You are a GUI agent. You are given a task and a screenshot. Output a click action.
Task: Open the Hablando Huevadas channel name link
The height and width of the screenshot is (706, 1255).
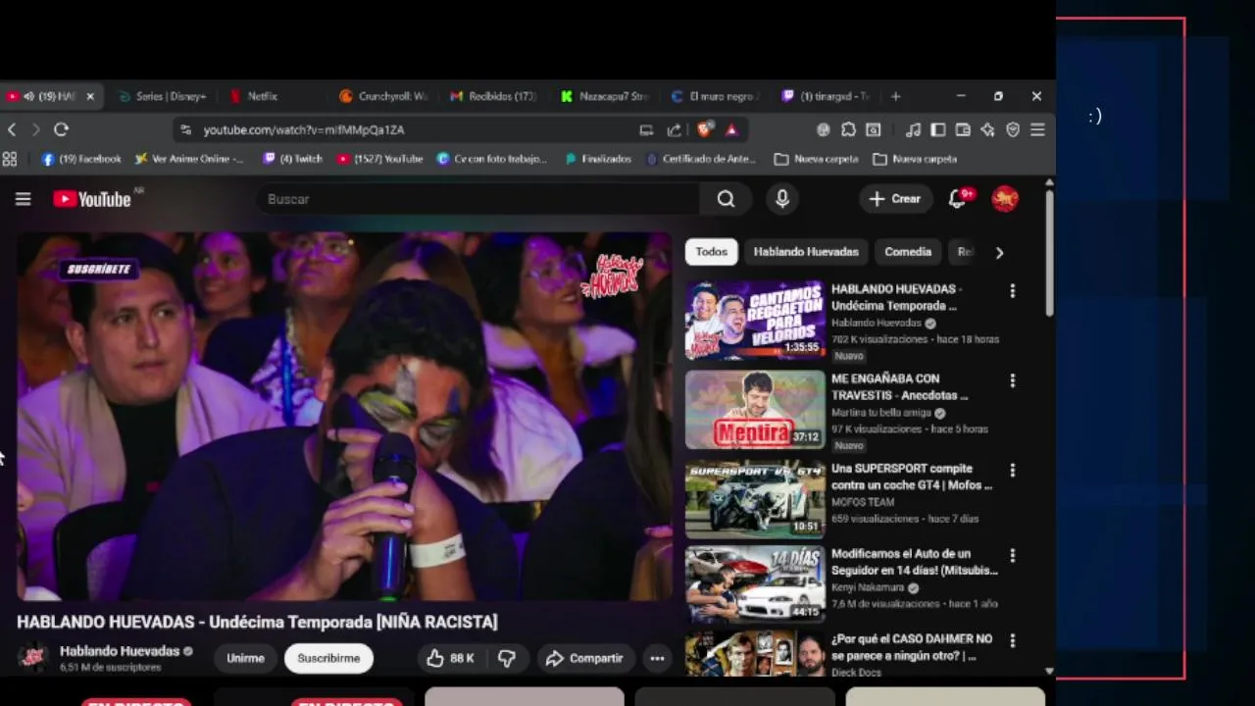(120, 651)
